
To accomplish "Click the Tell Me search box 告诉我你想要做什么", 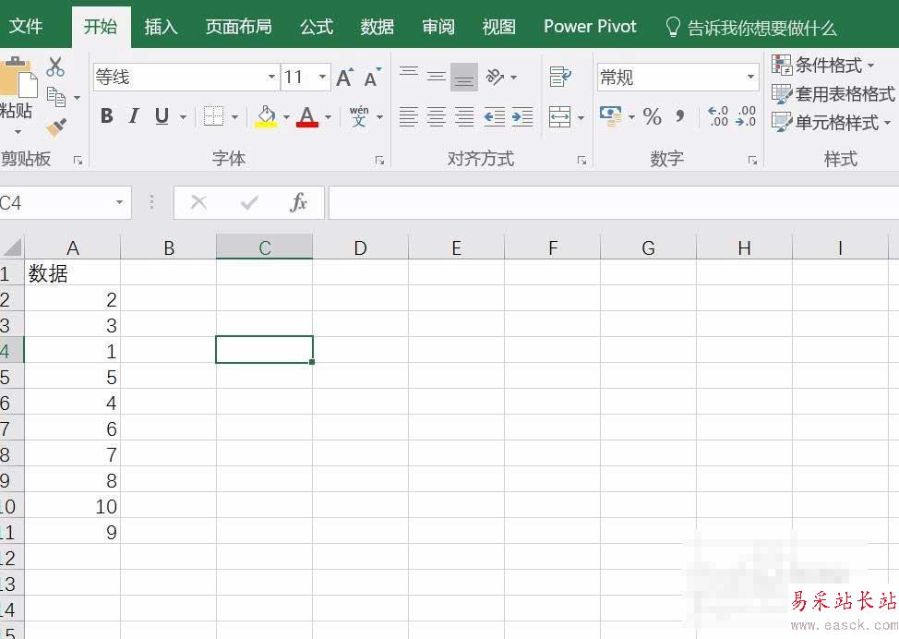I will coord(751,27).
